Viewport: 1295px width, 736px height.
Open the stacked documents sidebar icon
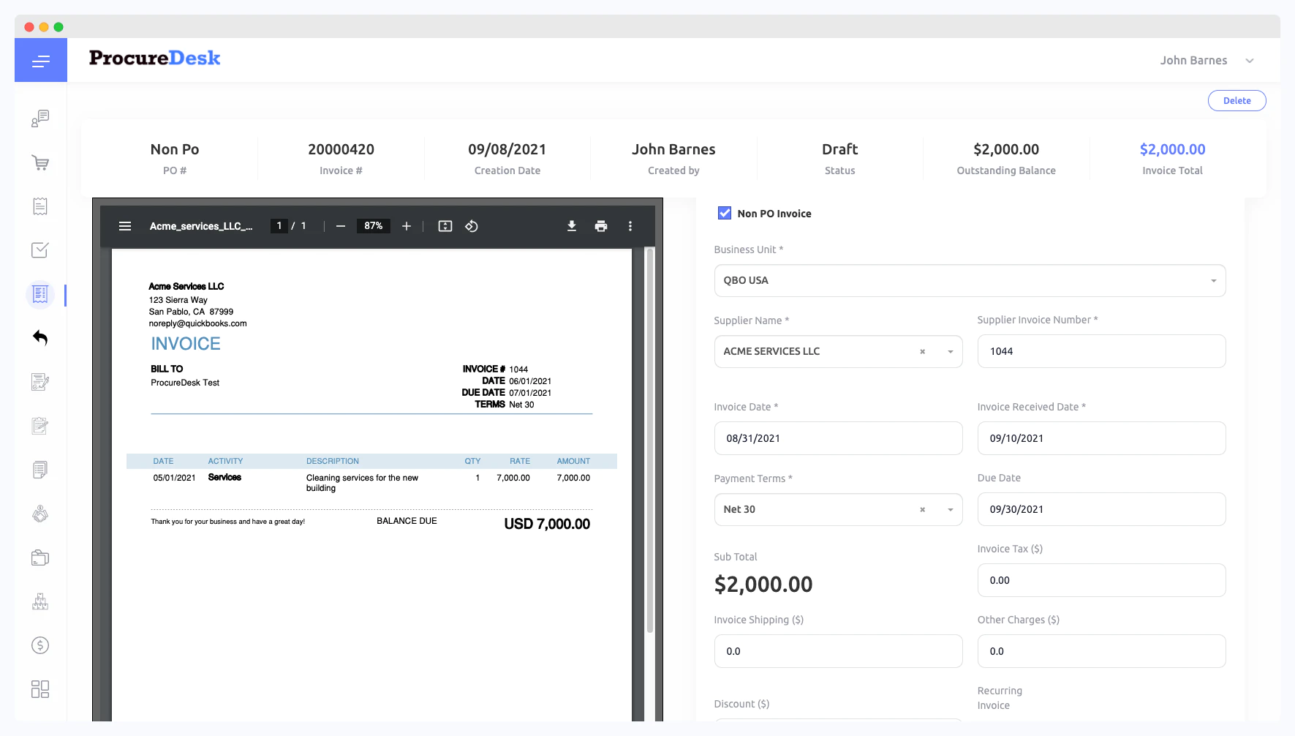point(40,470)
